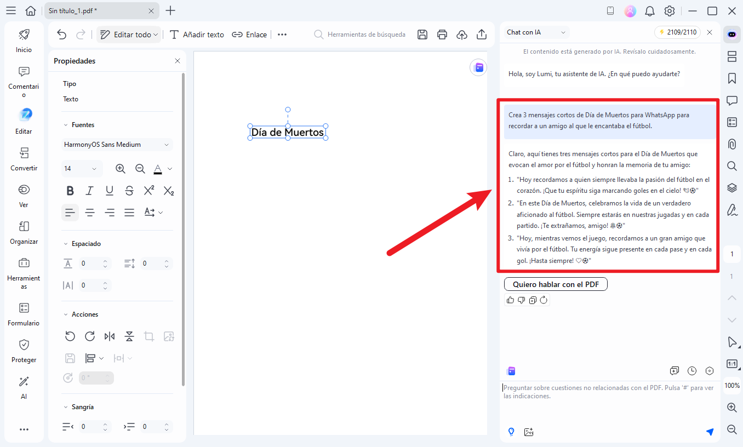Open the font color picker

(158, 169)
